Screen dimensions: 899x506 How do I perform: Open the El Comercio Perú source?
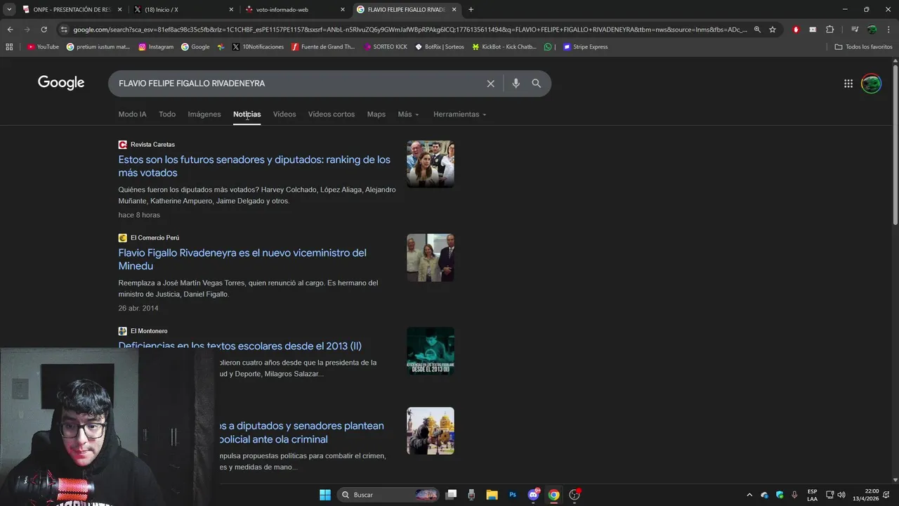point(149,238)
